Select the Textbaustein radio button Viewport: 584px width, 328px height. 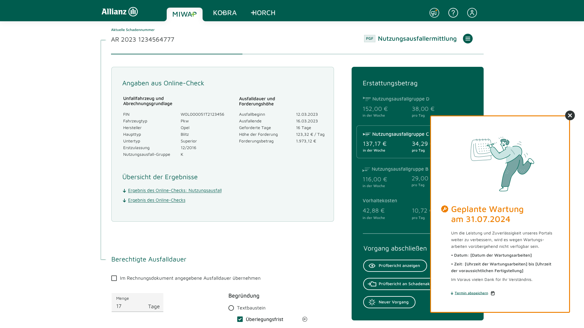231,308
